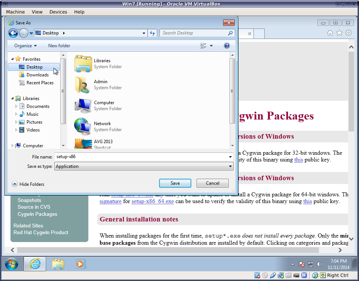Select the Libraries system folder in file list
Screen dimensions: 359x281
98,63
